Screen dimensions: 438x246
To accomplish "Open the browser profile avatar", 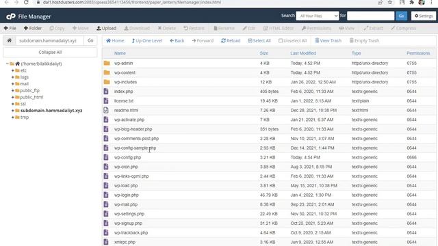I will (422, 2).
